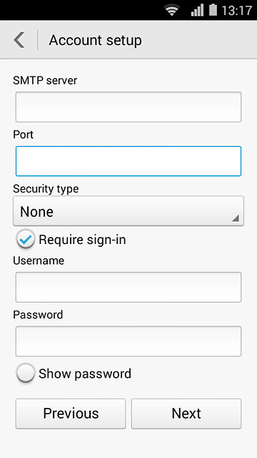Click into the Username text box
This screenshot has width=257, height=458.
pyautogui.click(x=128, y=287)
